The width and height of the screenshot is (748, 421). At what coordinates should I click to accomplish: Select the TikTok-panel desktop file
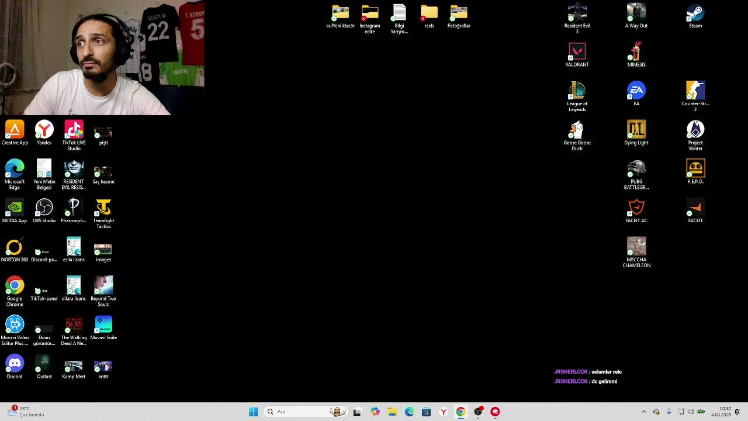point(44,294)
